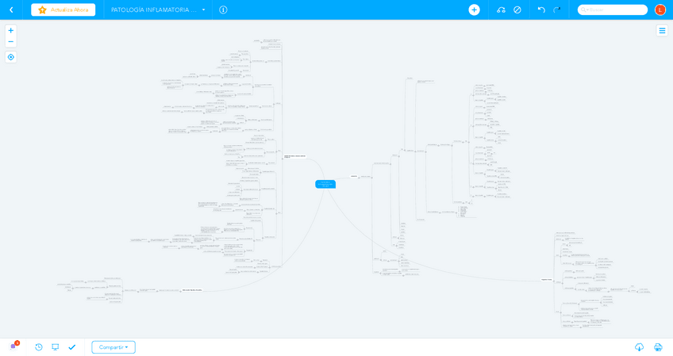Redo the last action
Viewport: 673px width, 356px height.
coord(557,10)
